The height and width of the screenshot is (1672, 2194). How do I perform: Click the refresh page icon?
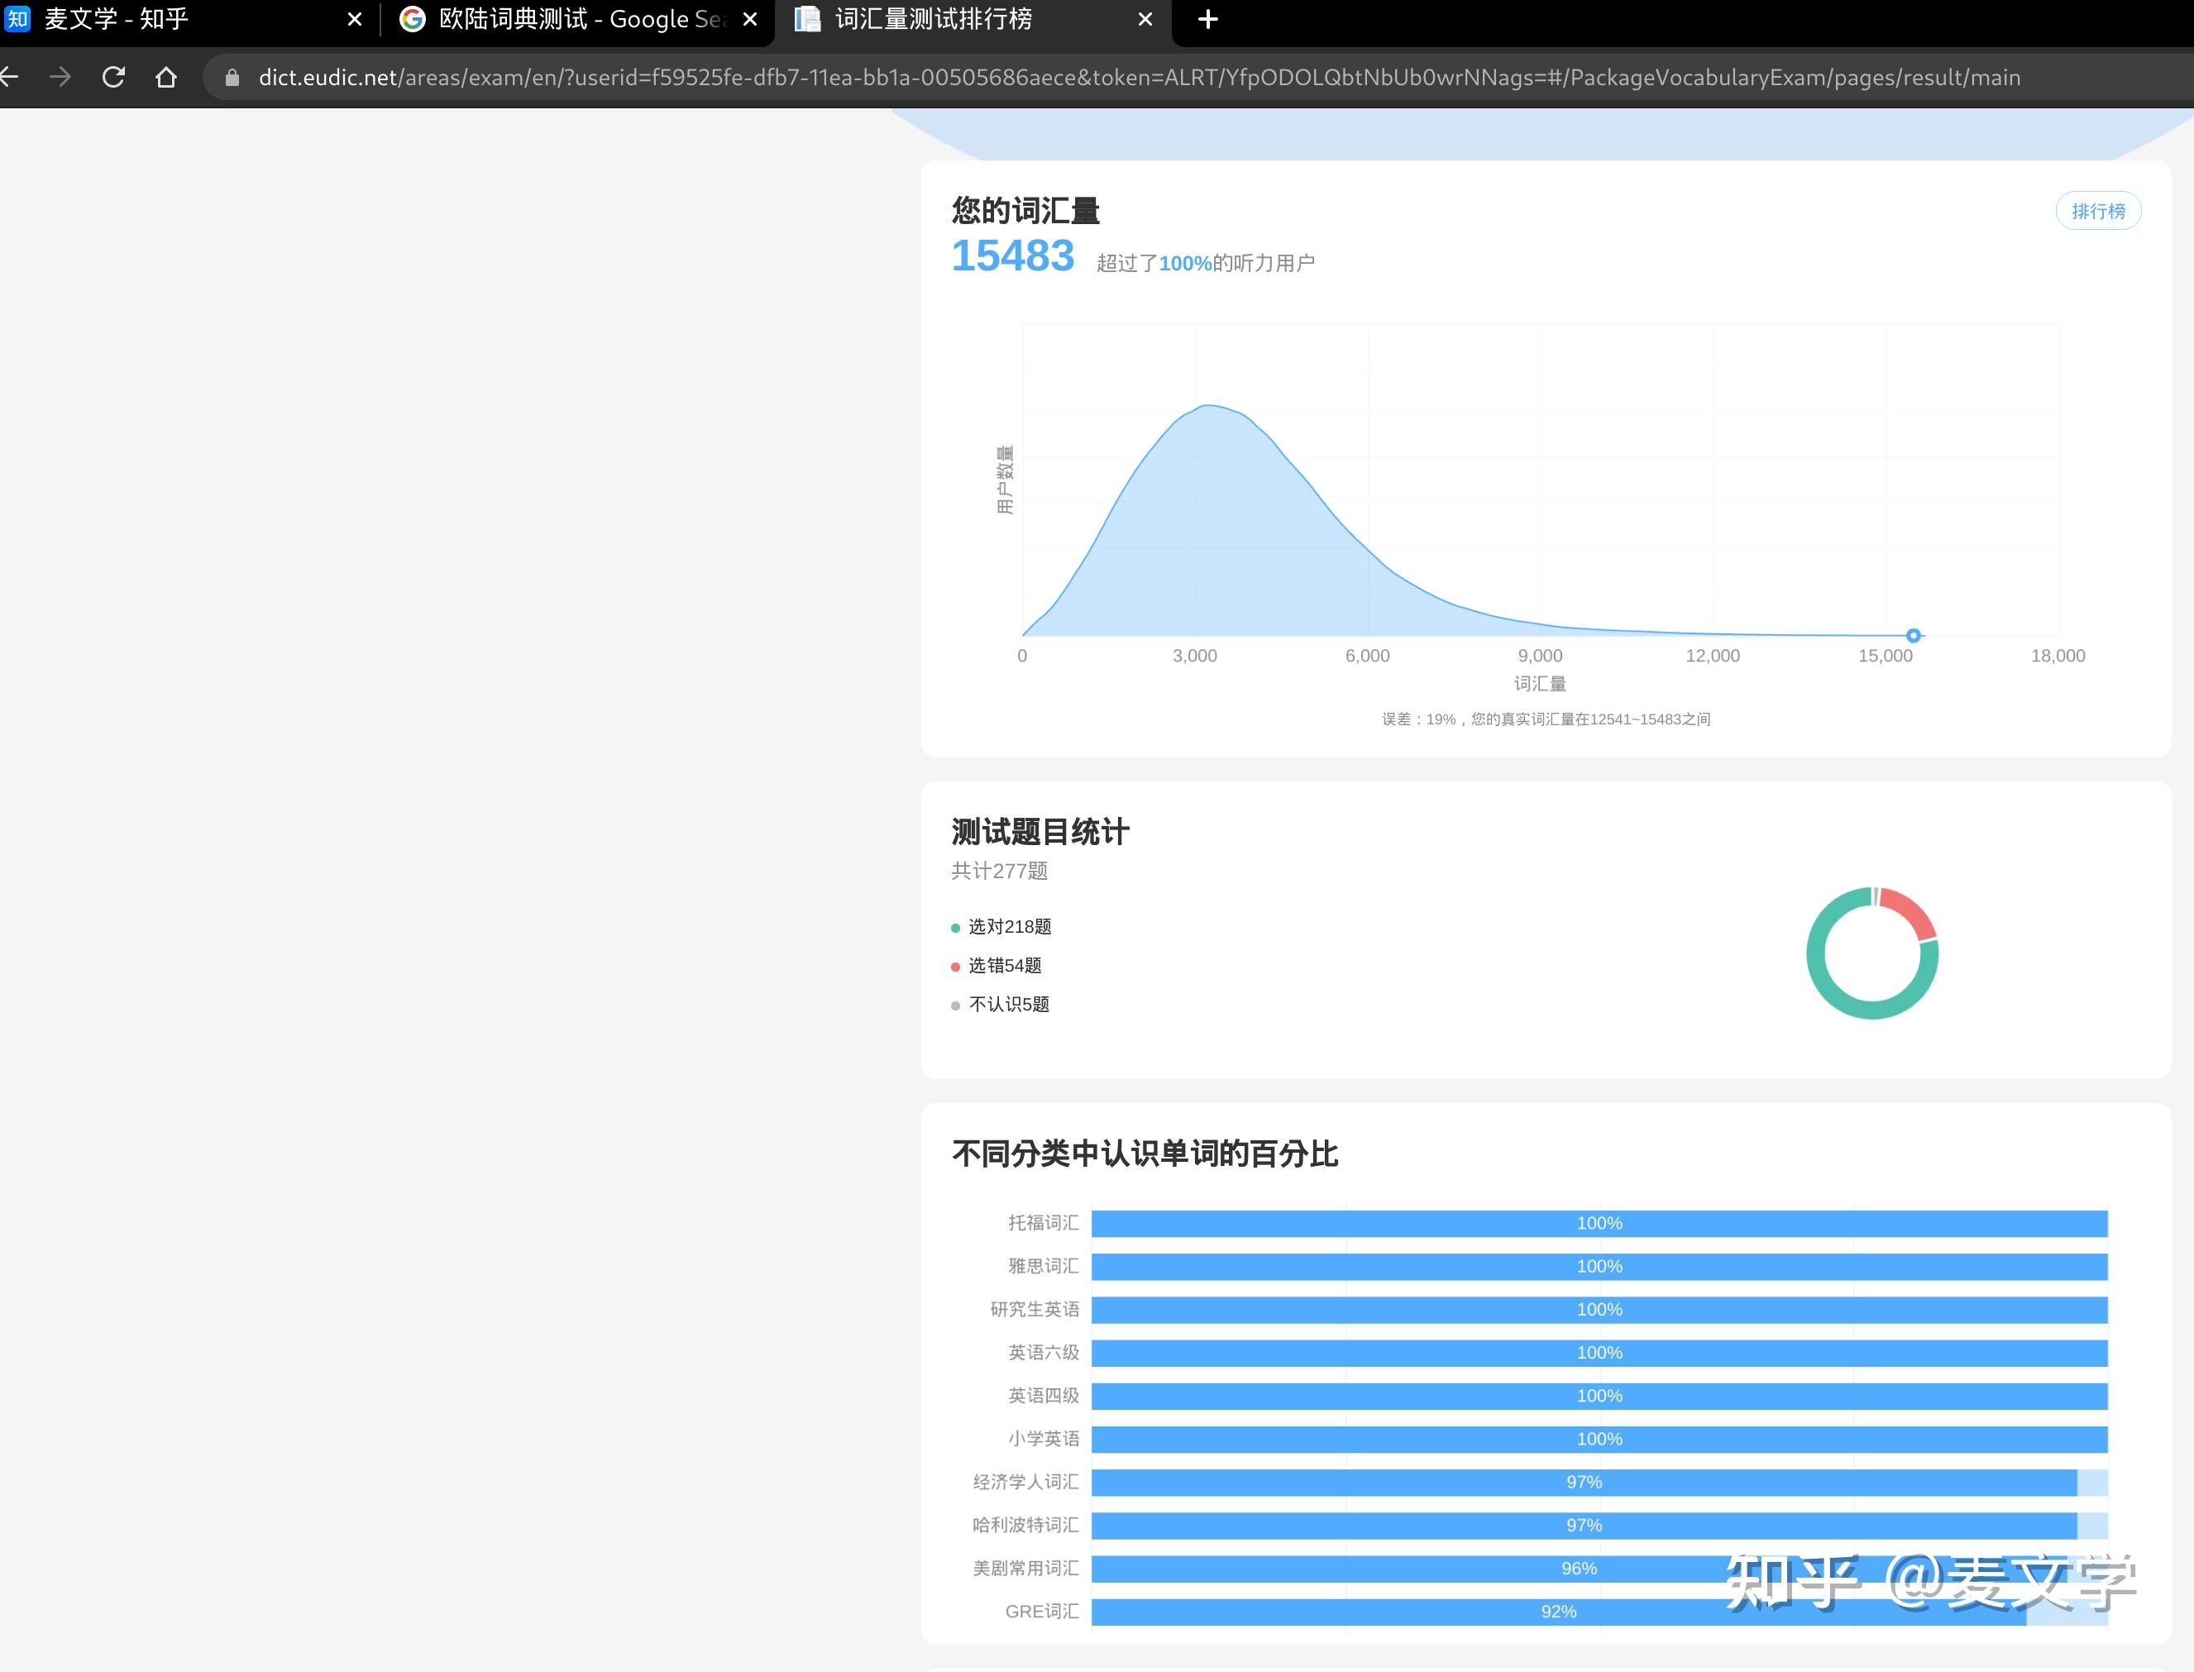[112, 77]
